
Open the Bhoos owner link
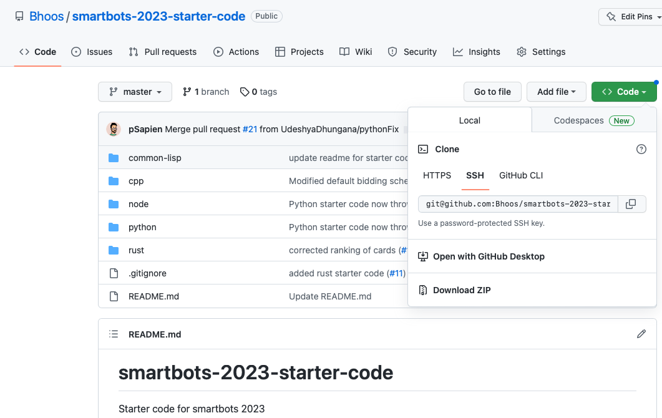(46, 16)
